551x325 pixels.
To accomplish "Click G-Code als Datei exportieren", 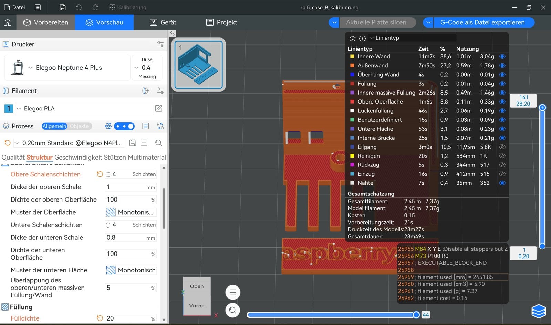I will 484,22.
